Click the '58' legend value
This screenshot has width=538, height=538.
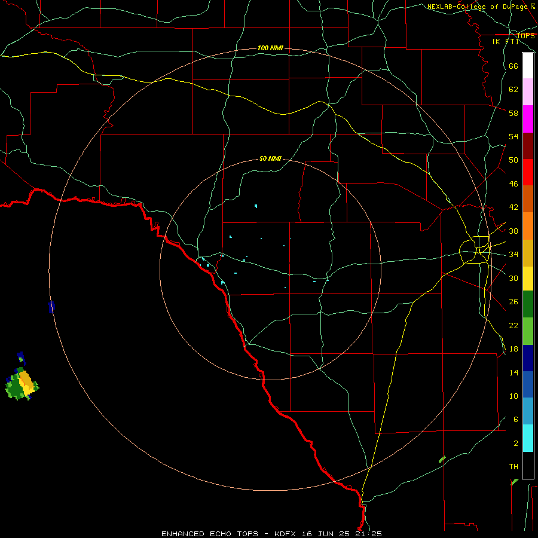click(513, 113)
